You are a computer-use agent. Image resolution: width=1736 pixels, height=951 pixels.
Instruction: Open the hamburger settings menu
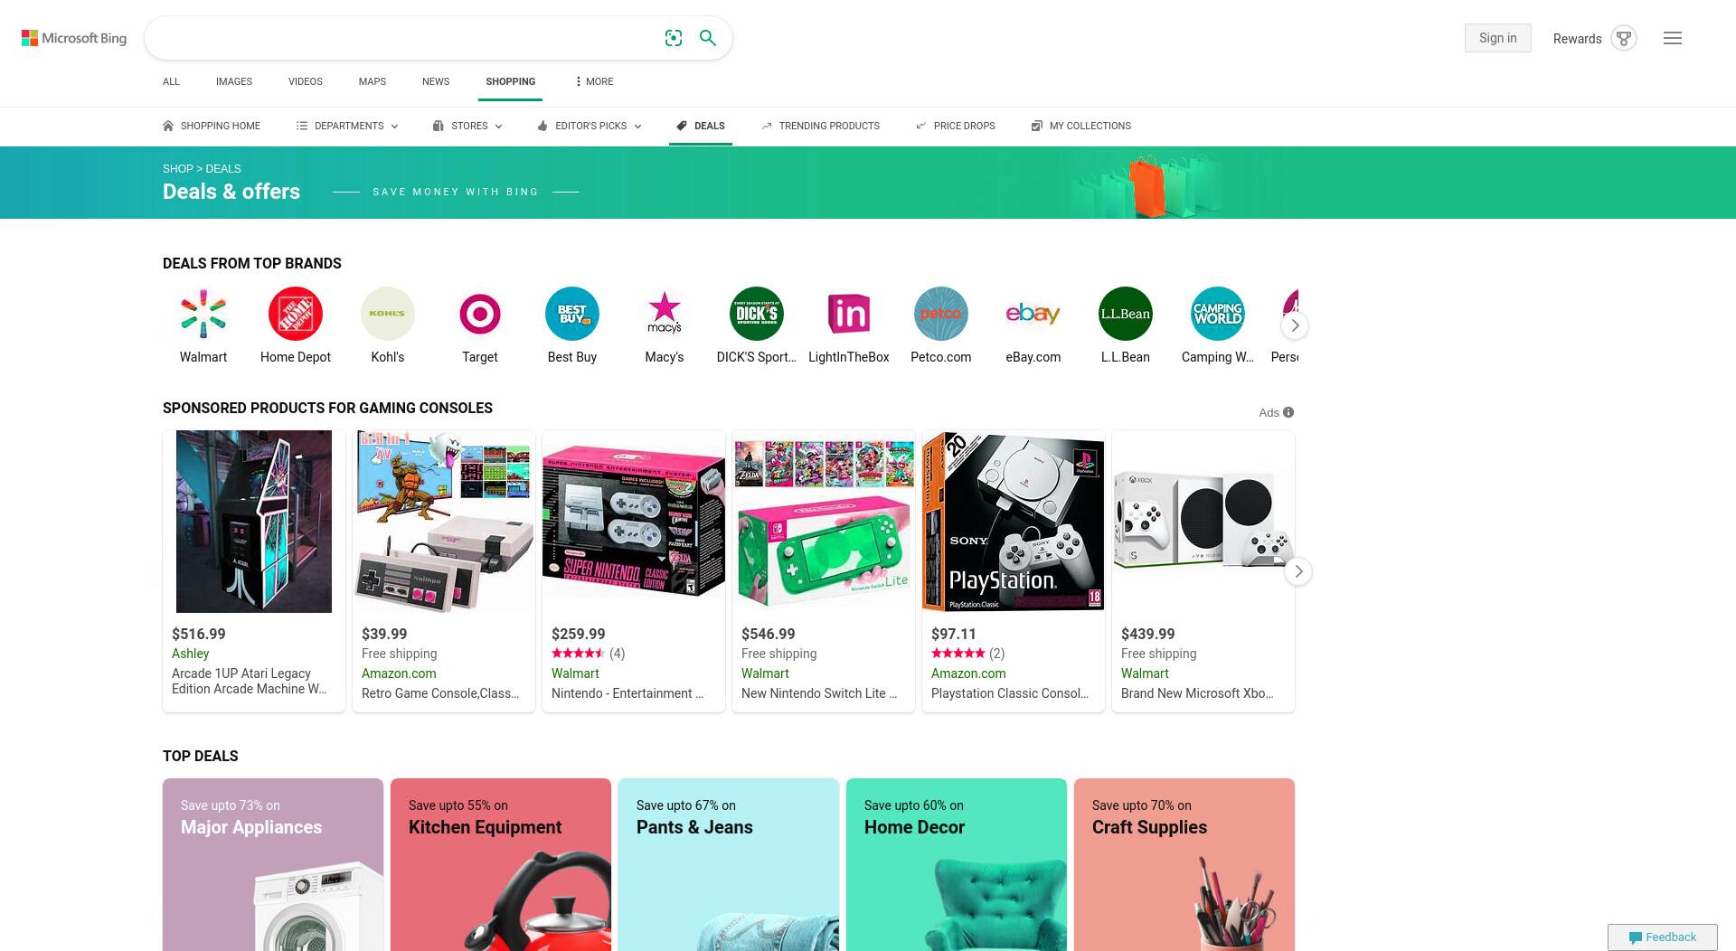[1673, 38]
